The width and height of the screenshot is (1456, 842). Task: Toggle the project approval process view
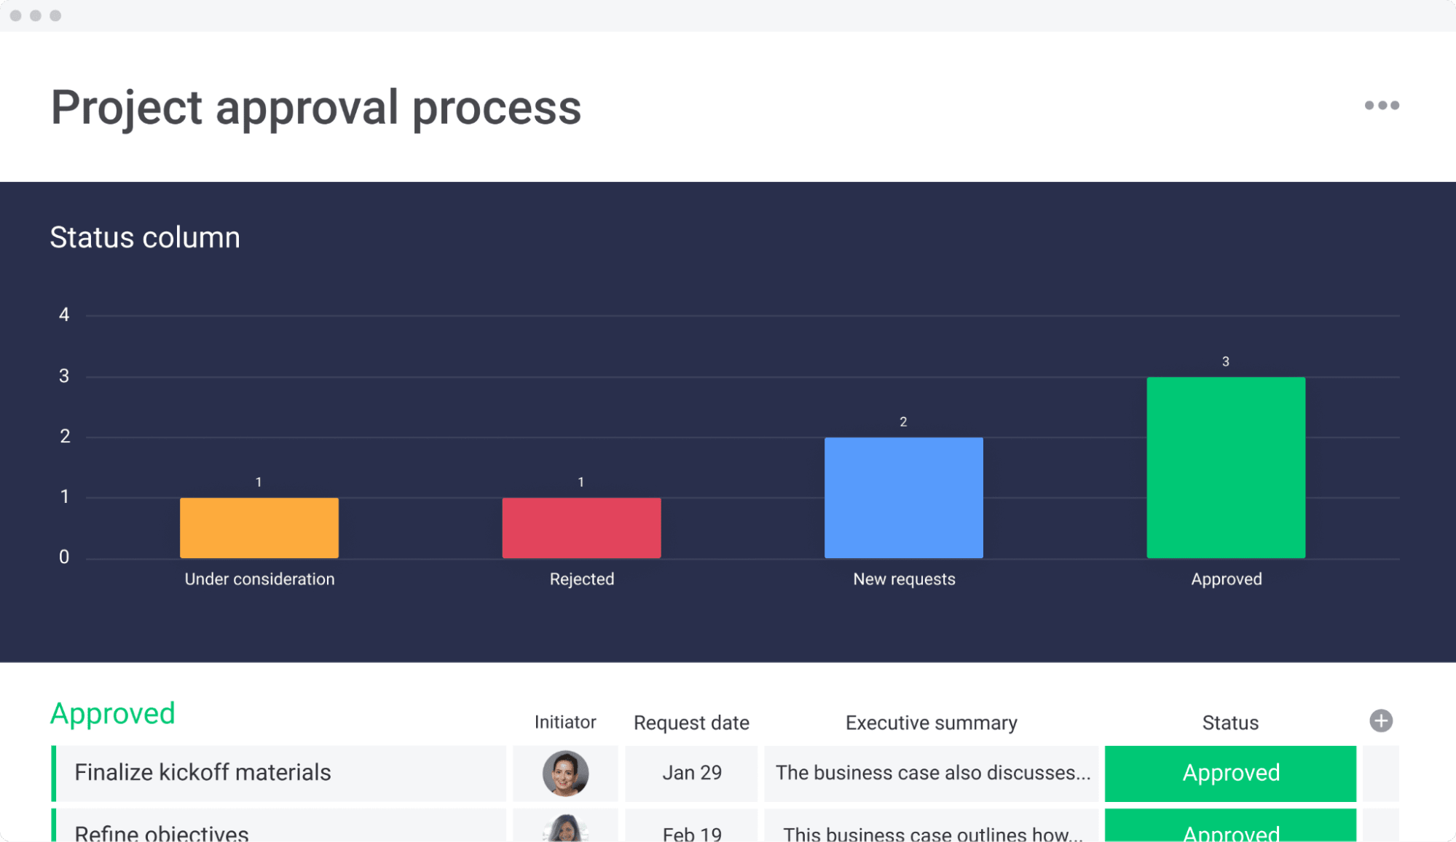pos(1382,106)
